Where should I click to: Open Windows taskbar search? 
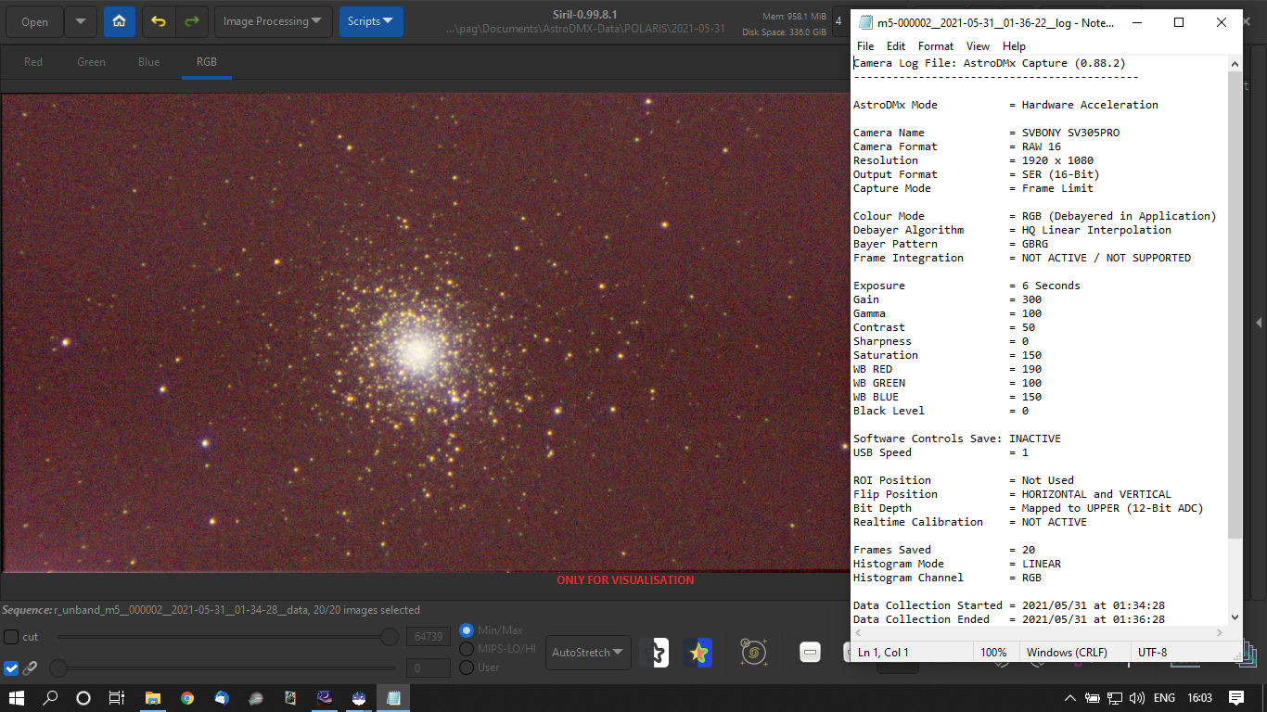click(x=51, y=698)
